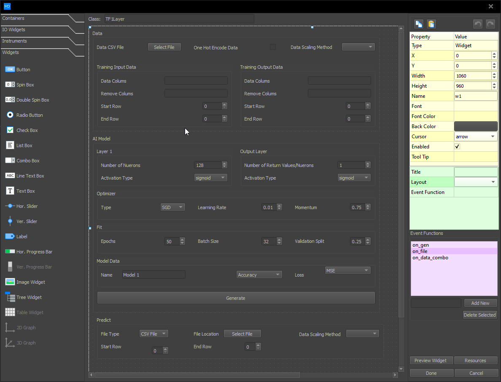Open the Data Scaling Method dropdown

coord(358,47)
